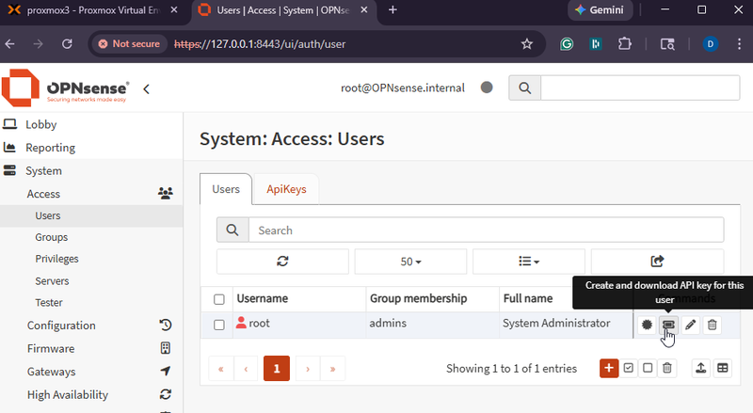Open the Grammarly extension icon
This screenshot has height=413, width=753.
click(567, 44)
